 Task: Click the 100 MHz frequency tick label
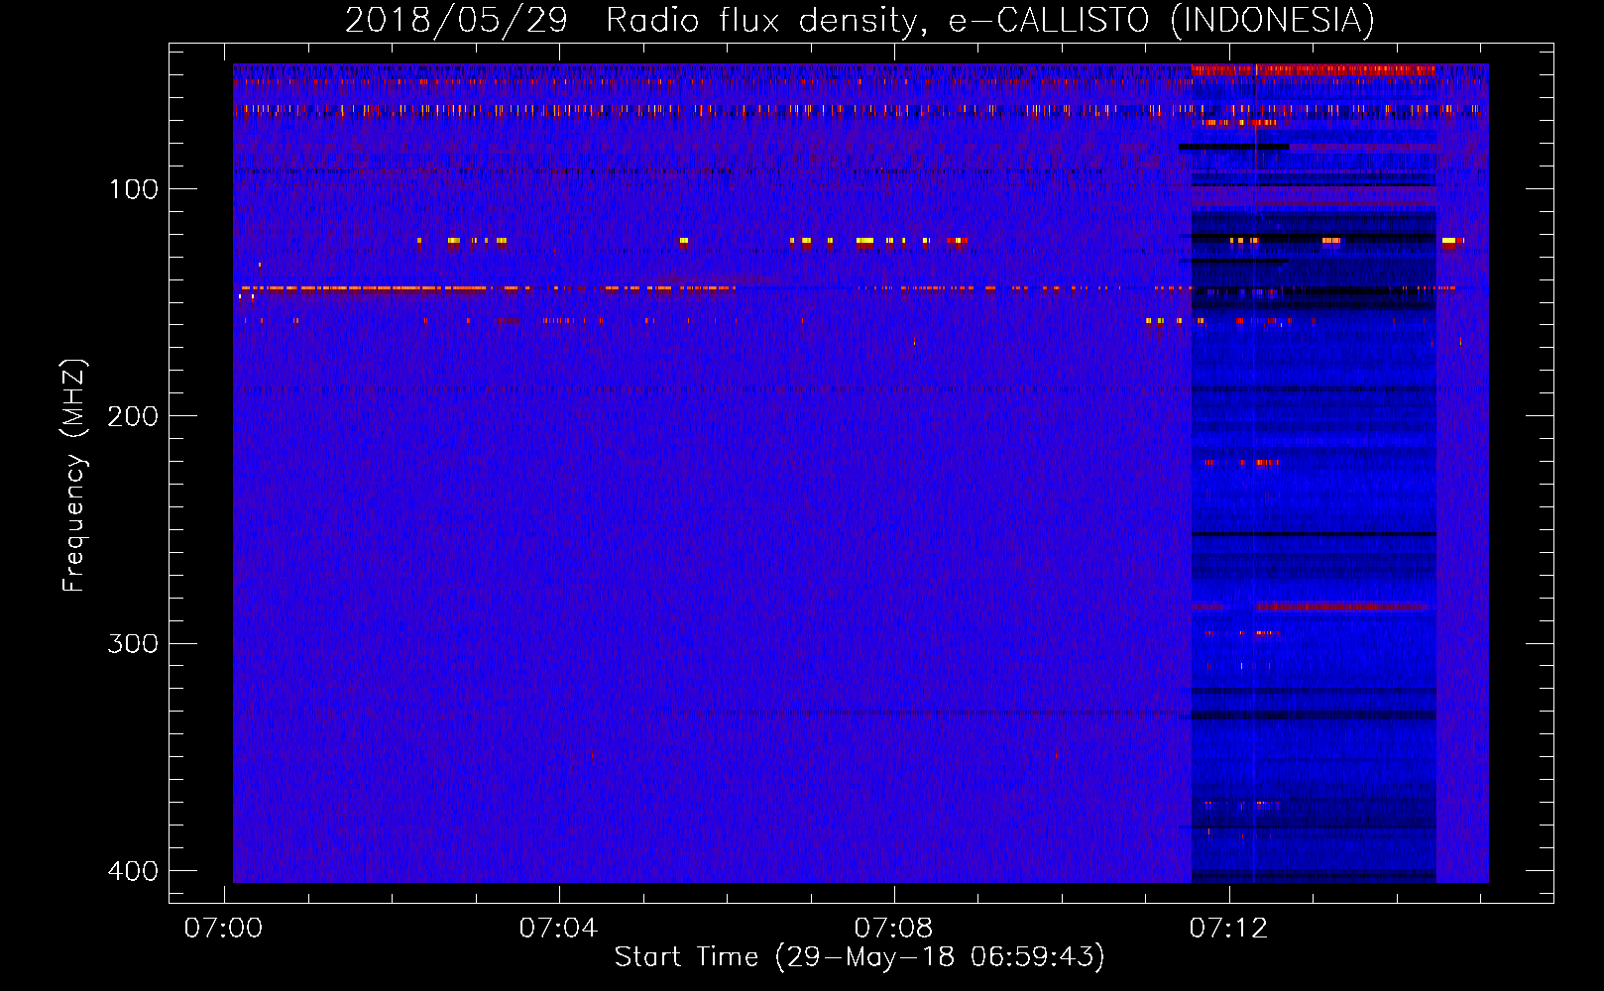point(134,189)
